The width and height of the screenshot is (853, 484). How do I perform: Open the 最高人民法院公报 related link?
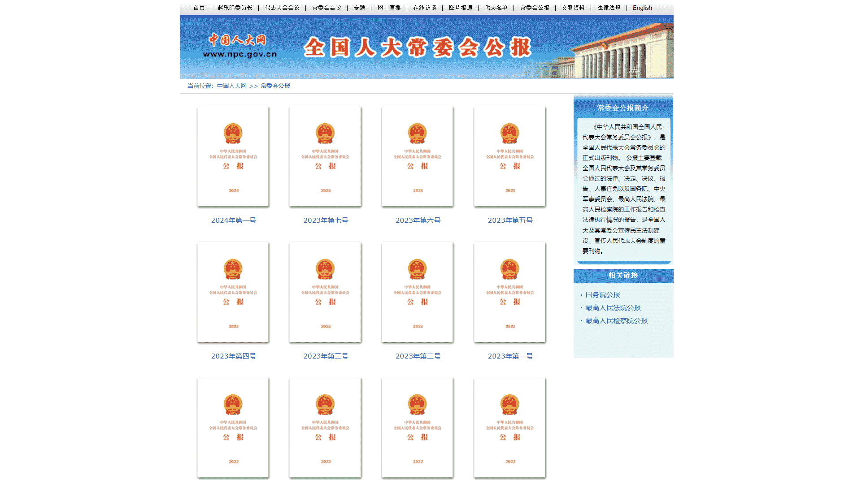(613, 307)
